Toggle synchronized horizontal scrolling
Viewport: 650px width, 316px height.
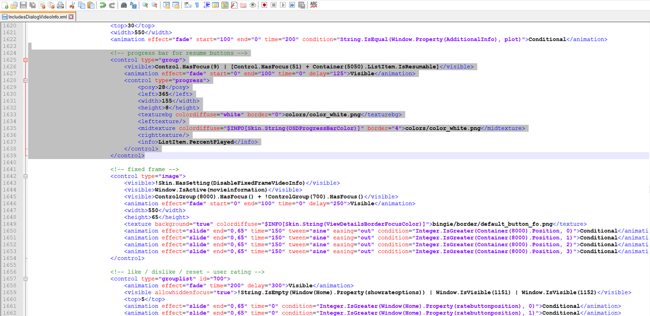click(175, 5)
